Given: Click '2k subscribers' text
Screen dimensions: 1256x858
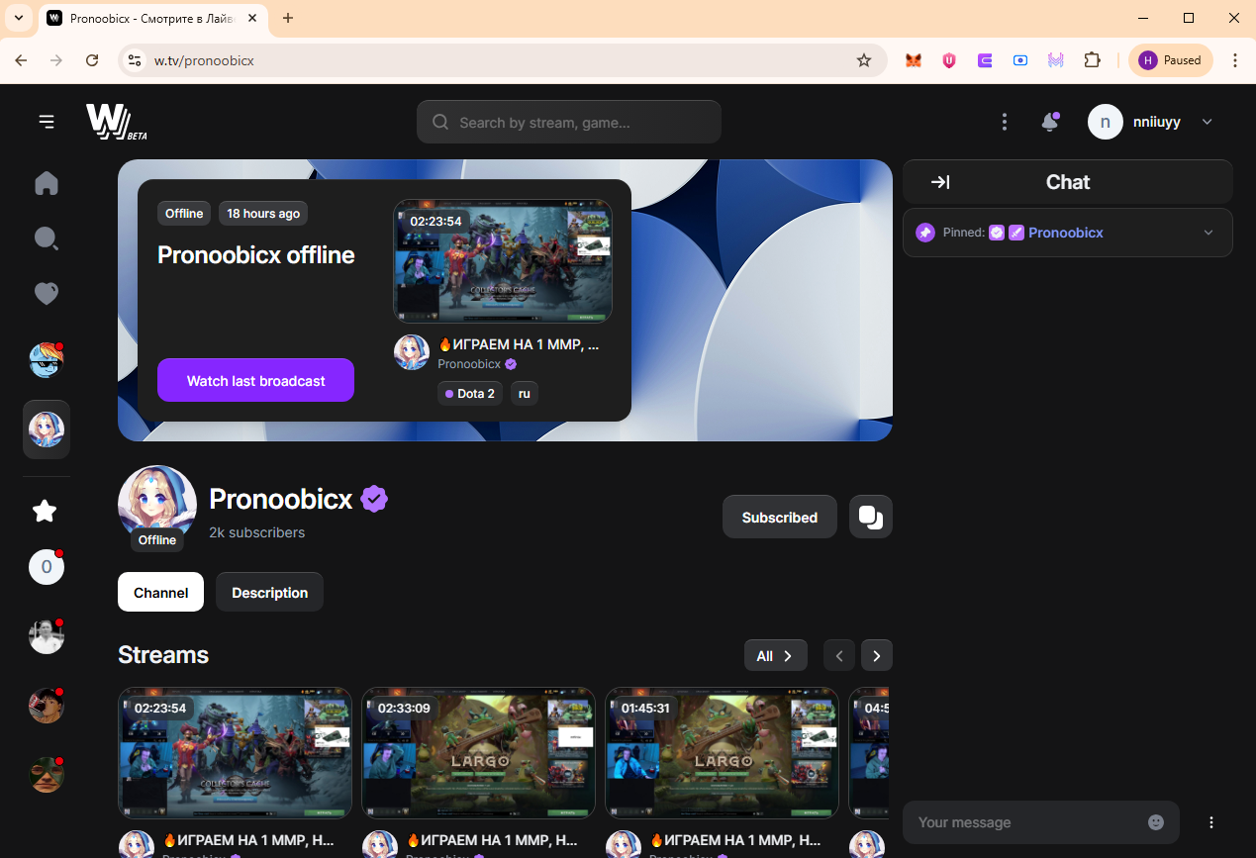Looking at the screenshot, I should click(x=256, y=532).
